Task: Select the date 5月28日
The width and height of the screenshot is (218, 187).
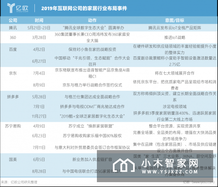Action: coord(39,97)
